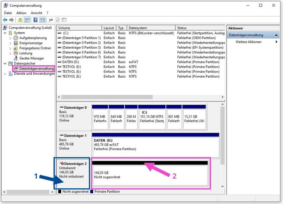The image size is (283, 204).
Task: Collapse the Datenspeicher tree node
Action: click(5, 63)
